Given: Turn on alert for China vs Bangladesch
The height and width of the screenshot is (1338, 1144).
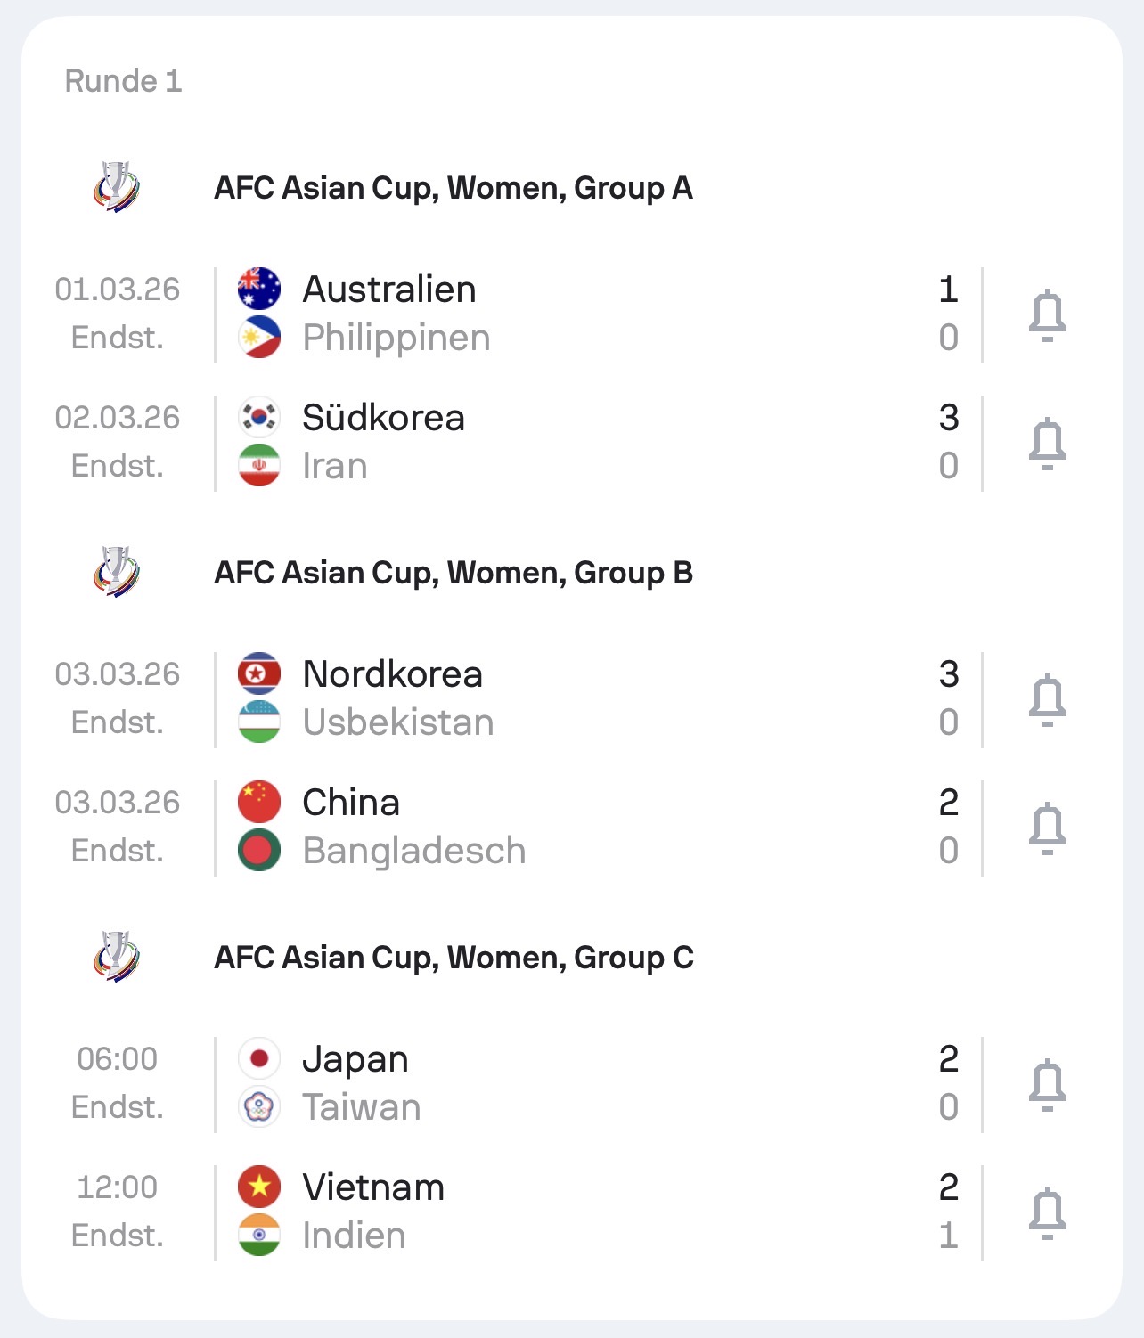Looking at the screenshot, I should (1047, 828).
